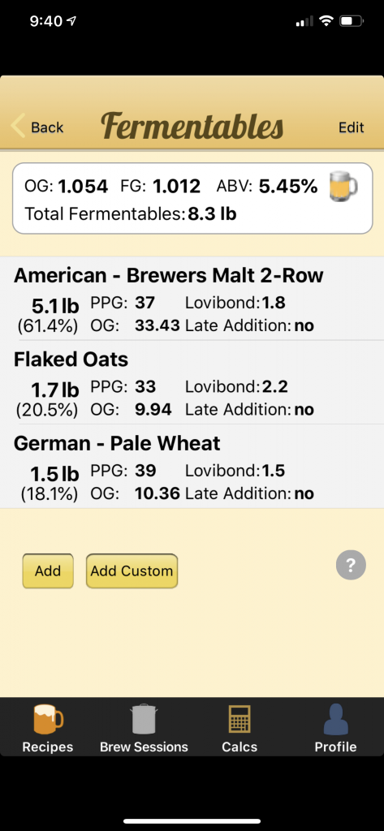Open the German Pale Wheat fermentable row
The image size is (384, 831).
[x=192, y=467]
